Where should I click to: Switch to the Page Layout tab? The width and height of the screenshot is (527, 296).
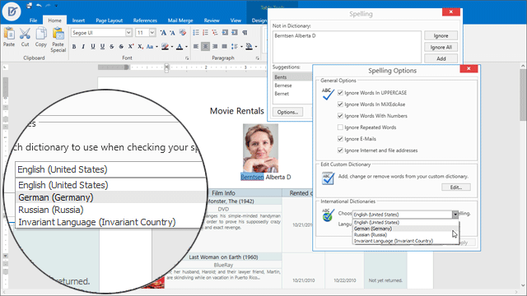[x=109, y=21]
